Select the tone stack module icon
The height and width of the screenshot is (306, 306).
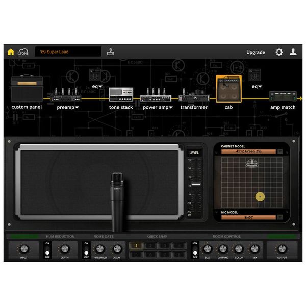tap(121, 94)
